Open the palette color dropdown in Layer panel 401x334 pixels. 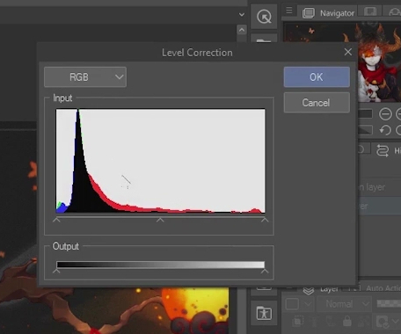click(x=298, y=304)
